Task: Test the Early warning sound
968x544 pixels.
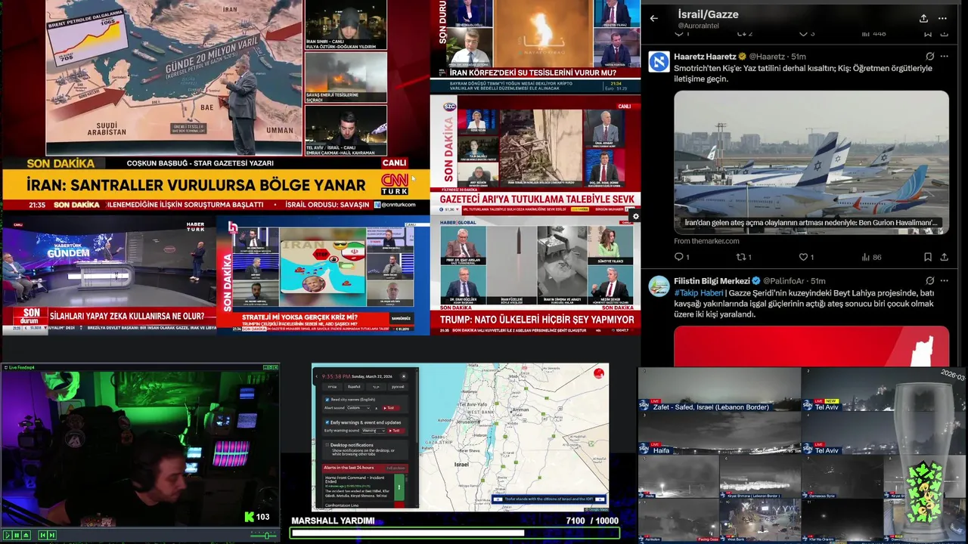Action: click(x=396, y=431)
